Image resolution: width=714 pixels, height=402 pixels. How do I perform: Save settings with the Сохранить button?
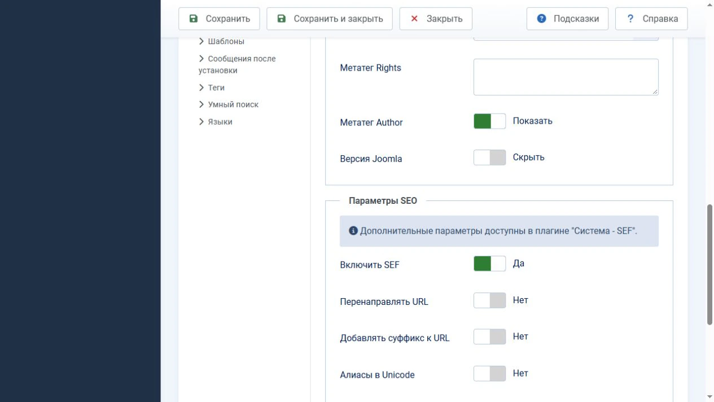pos(219,19)
